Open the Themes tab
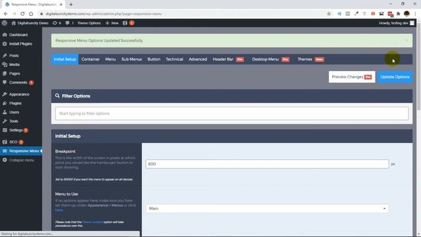The height and width of the screenshot is (237, 421). [x=310, y=59]
